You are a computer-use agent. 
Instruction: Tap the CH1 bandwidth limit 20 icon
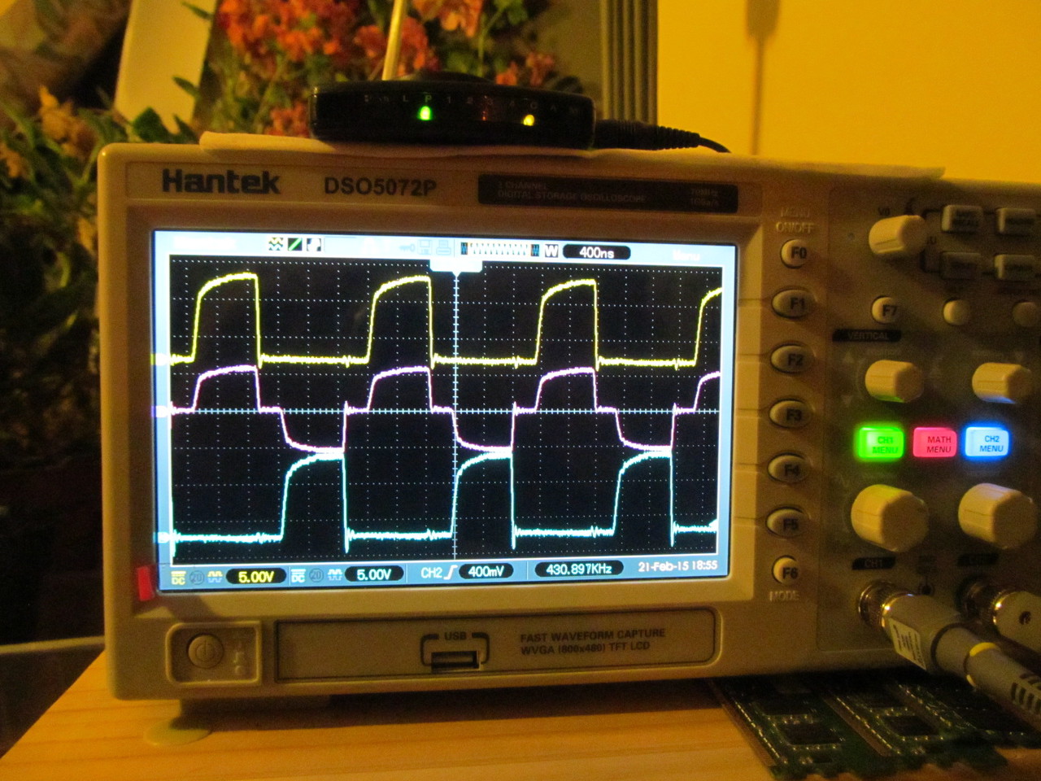[196, 577]
